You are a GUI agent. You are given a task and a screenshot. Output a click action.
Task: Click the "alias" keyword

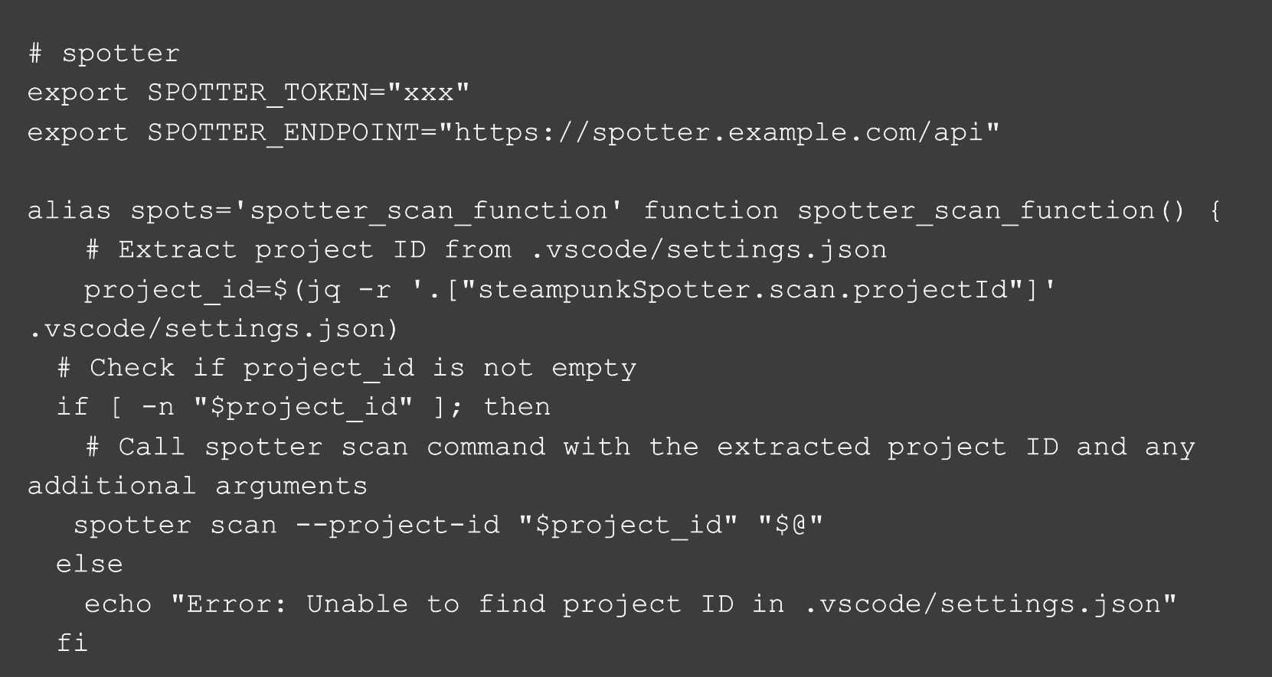click(x=69, y=211)
